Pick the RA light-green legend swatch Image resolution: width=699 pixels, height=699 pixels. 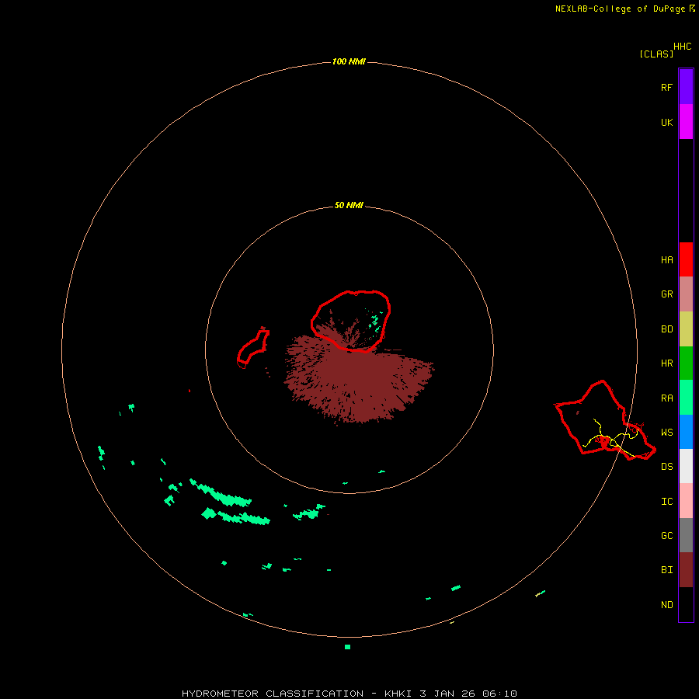[x=686, y=398]
